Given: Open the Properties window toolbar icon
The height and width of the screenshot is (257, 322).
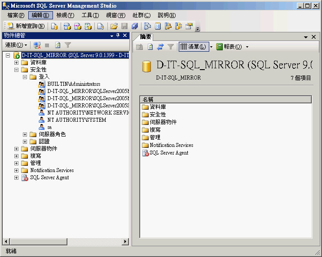Looking at the screenshot, I should click(189, 26).
